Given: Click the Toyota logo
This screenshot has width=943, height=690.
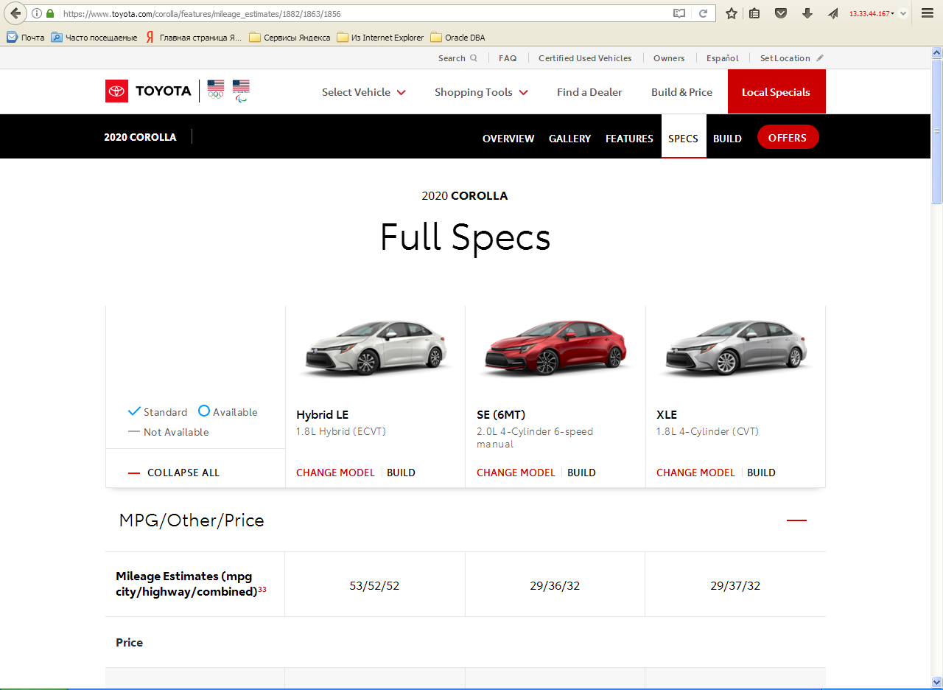Looking at the screenshot, I should click(148, 91).
